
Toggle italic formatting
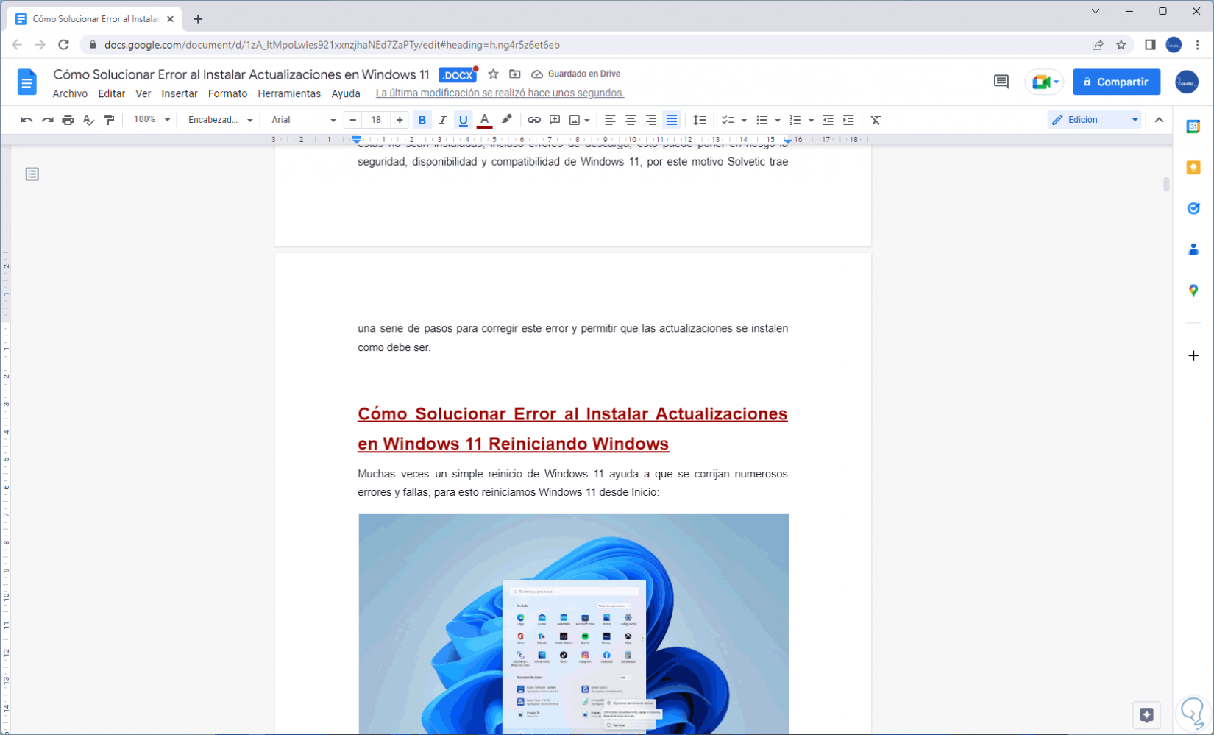[x=442, y=120]
